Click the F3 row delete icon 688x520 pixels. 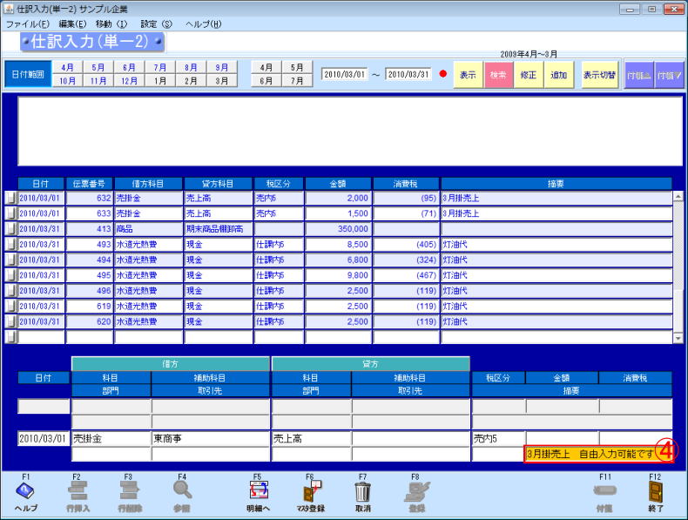(130, 490)
